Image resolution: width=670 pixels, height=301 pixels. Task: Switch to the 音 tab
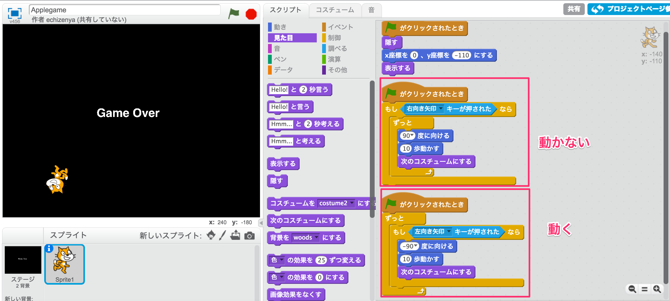[371, 10]
